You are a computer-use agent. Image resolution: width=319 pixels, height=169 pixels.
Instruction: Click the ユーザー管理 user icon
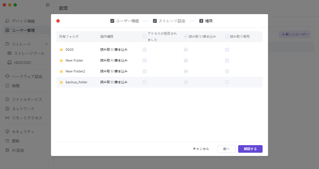pyautogui.click(x=7, y=30)
